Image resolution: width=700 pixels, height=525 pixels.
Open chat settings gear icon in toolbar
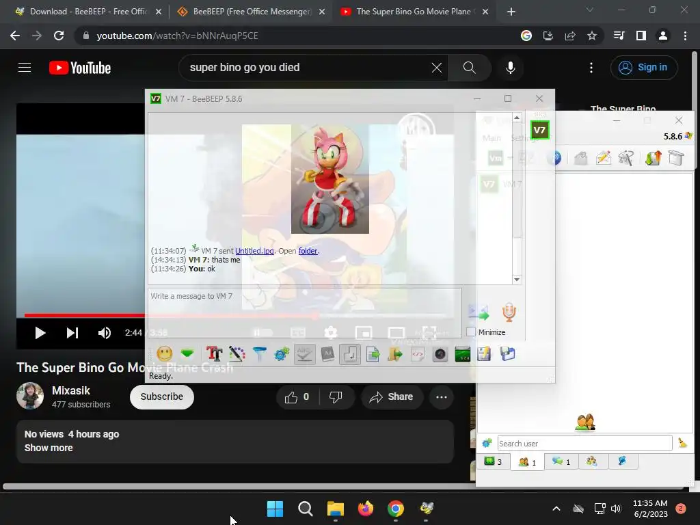coord(282,355)
